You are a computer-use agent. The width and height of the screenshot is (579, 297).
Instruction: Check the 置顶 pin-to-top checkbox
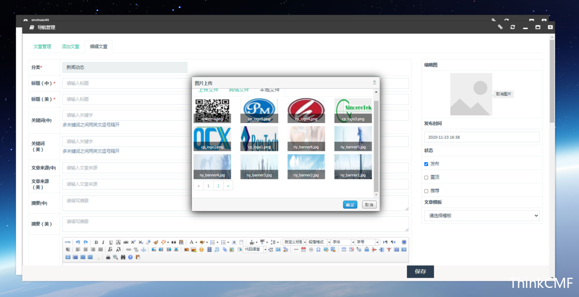(426, 178)
